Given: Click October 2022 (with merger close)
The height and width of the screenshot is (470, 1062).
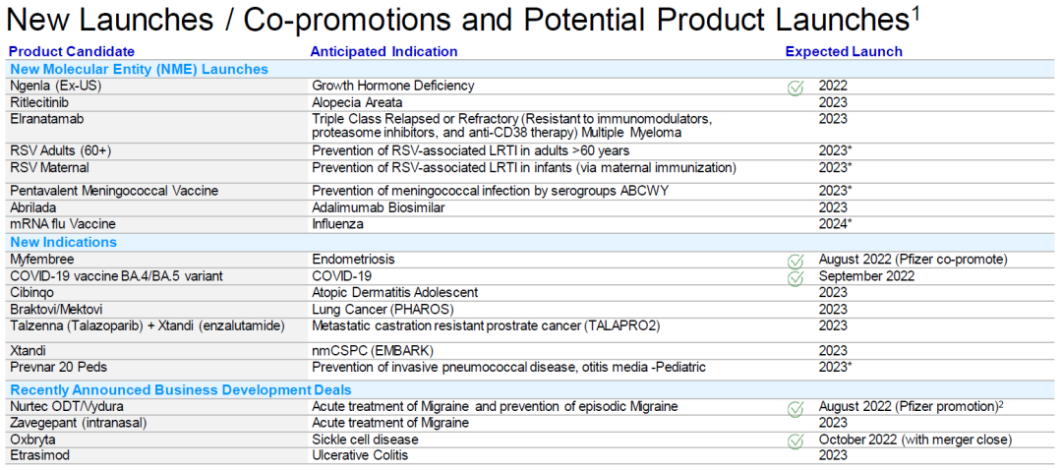Looking at the screenshot, I should (x=915, y=440).
